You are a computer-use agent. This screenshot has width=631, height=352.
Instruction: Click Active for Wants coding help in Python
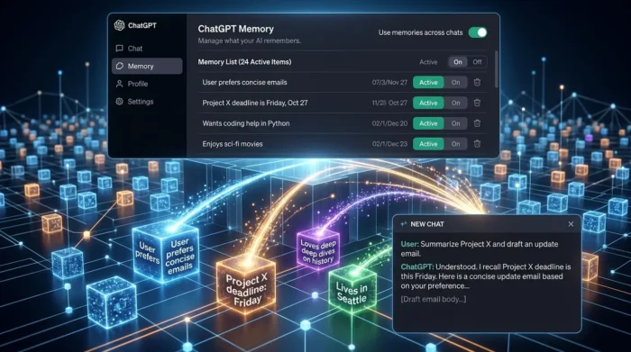[x=428, y=123]
